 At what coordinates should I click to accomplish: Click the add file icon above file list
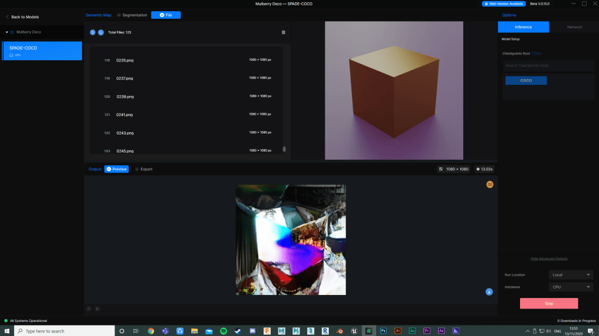(x=92, y=32)
